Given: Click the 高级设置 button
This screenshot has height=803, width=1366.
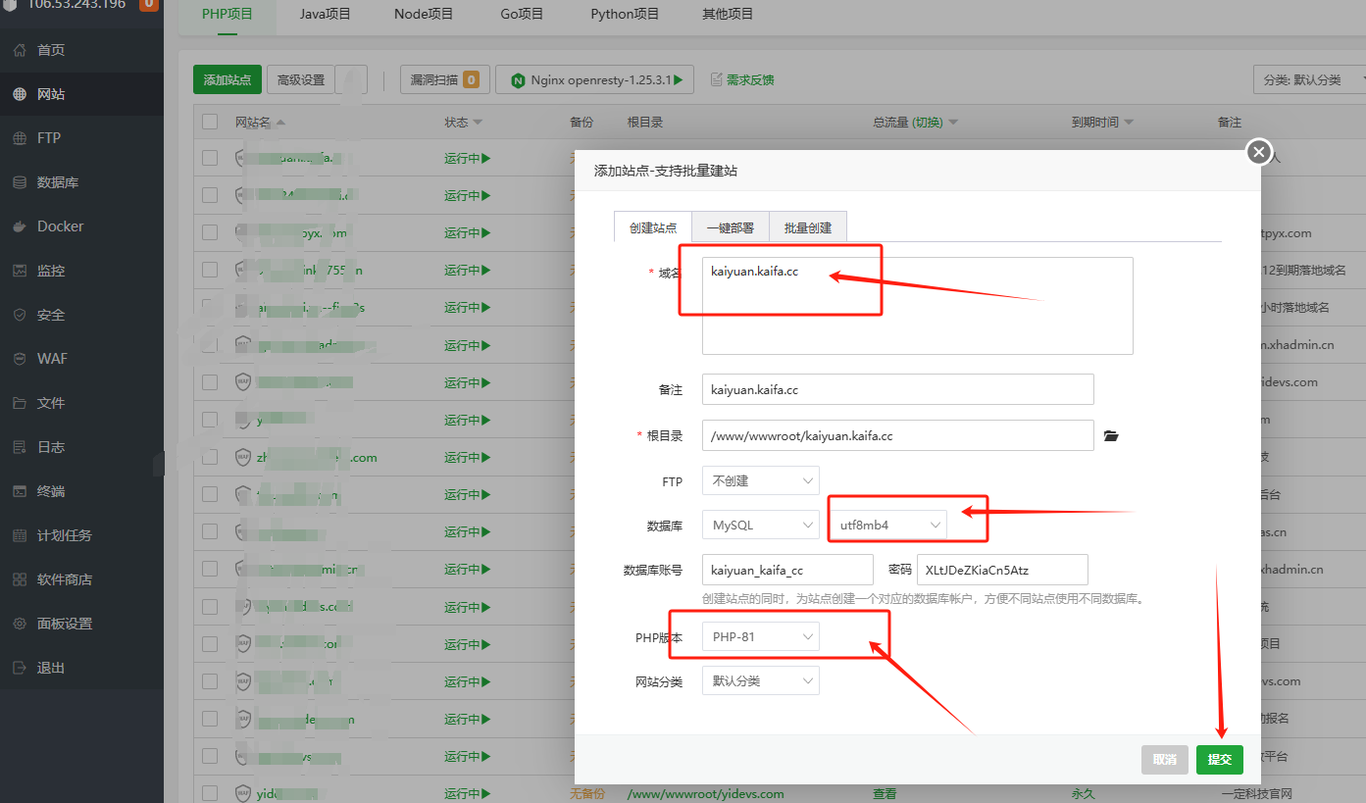Looking at the screenshot, I should click(301, 79).
